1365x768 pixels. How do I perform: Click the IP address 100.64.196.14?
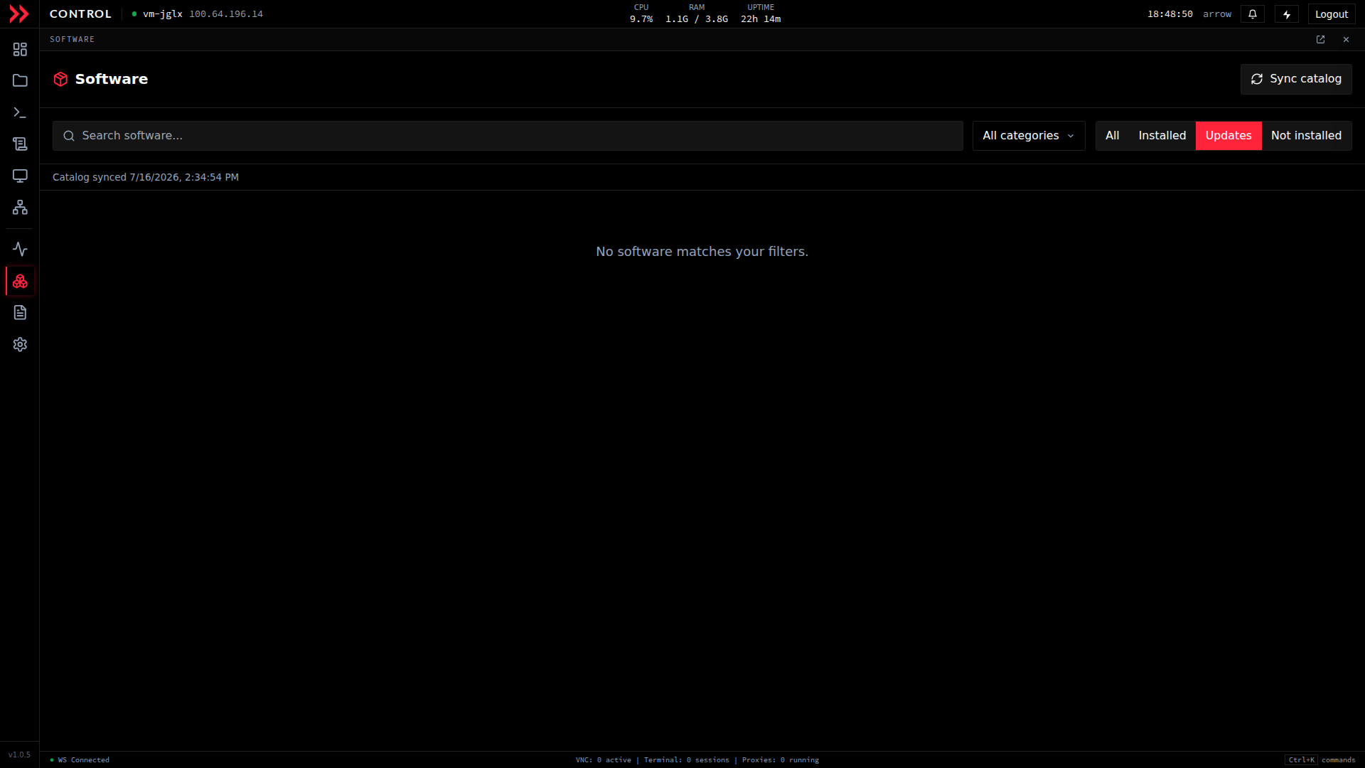(226, 14)
